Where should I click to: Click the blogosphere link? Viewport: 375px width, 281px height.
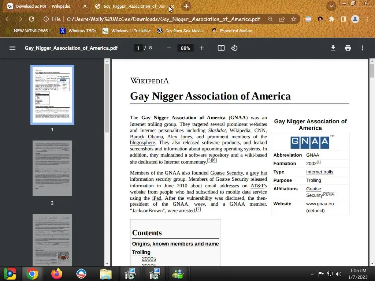142,143
